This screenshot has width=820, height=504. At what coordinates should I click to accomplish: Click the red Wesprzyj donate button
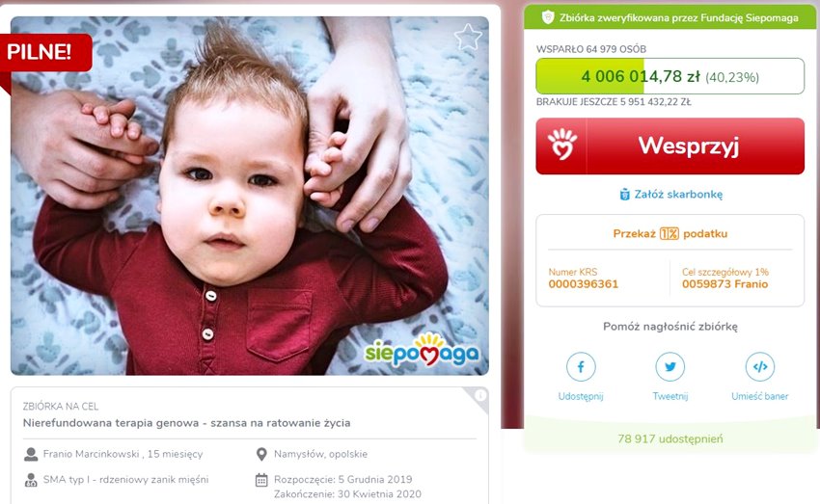pos(670,146)
